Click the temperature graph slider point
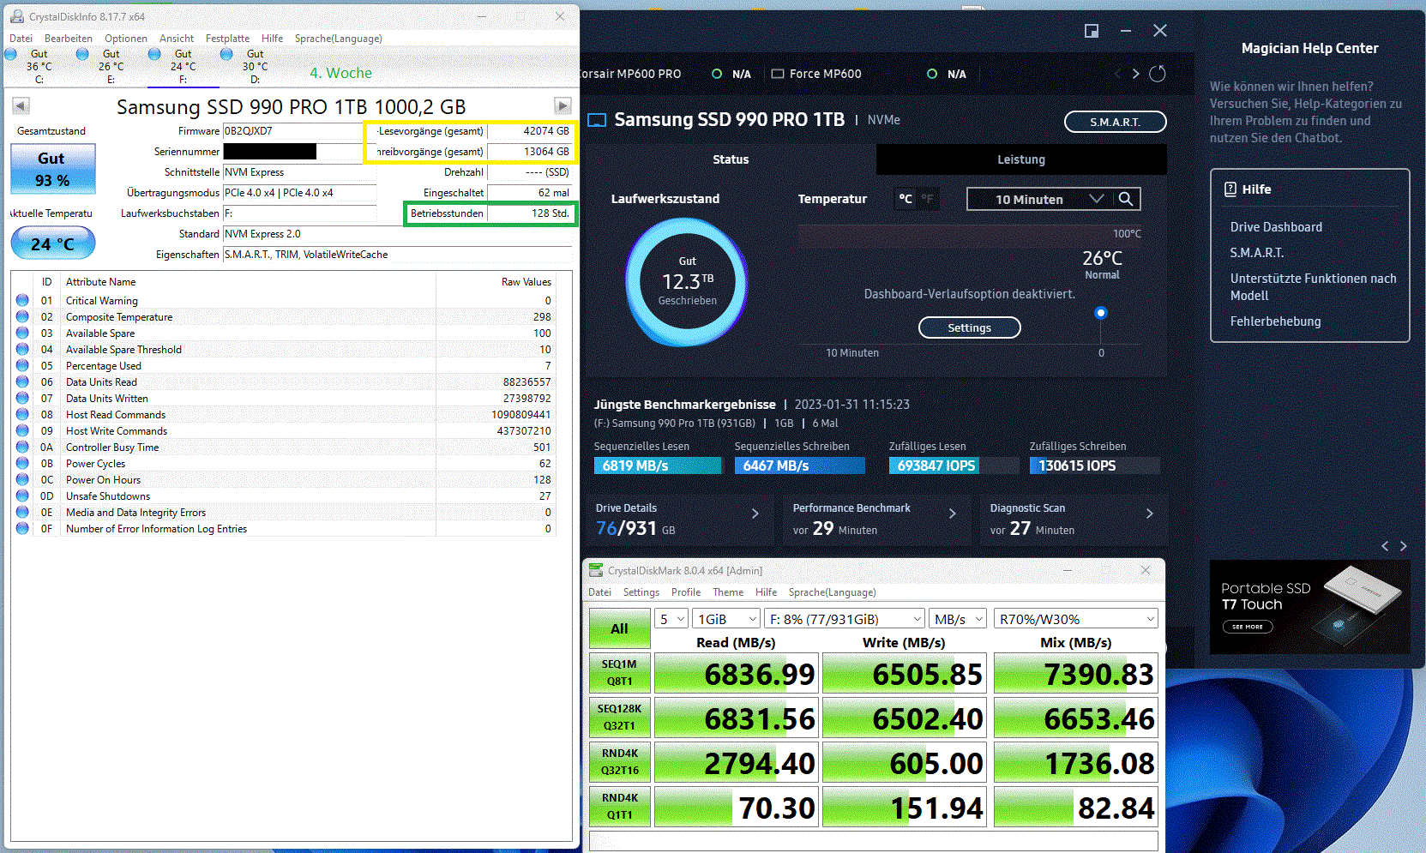The image size is (1426, 853). pyautogui.click(x=1101, y=313)
